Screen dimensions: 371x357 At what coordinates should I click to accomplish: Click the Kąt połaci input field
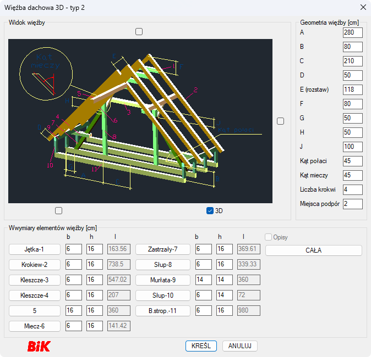(352, 161)
